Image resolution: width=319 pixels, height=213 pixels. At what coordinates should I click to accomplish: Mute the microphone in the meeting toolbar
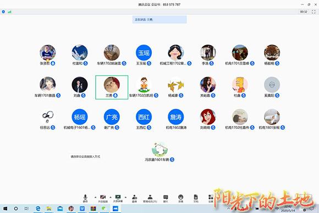click(x=85, y=198)
